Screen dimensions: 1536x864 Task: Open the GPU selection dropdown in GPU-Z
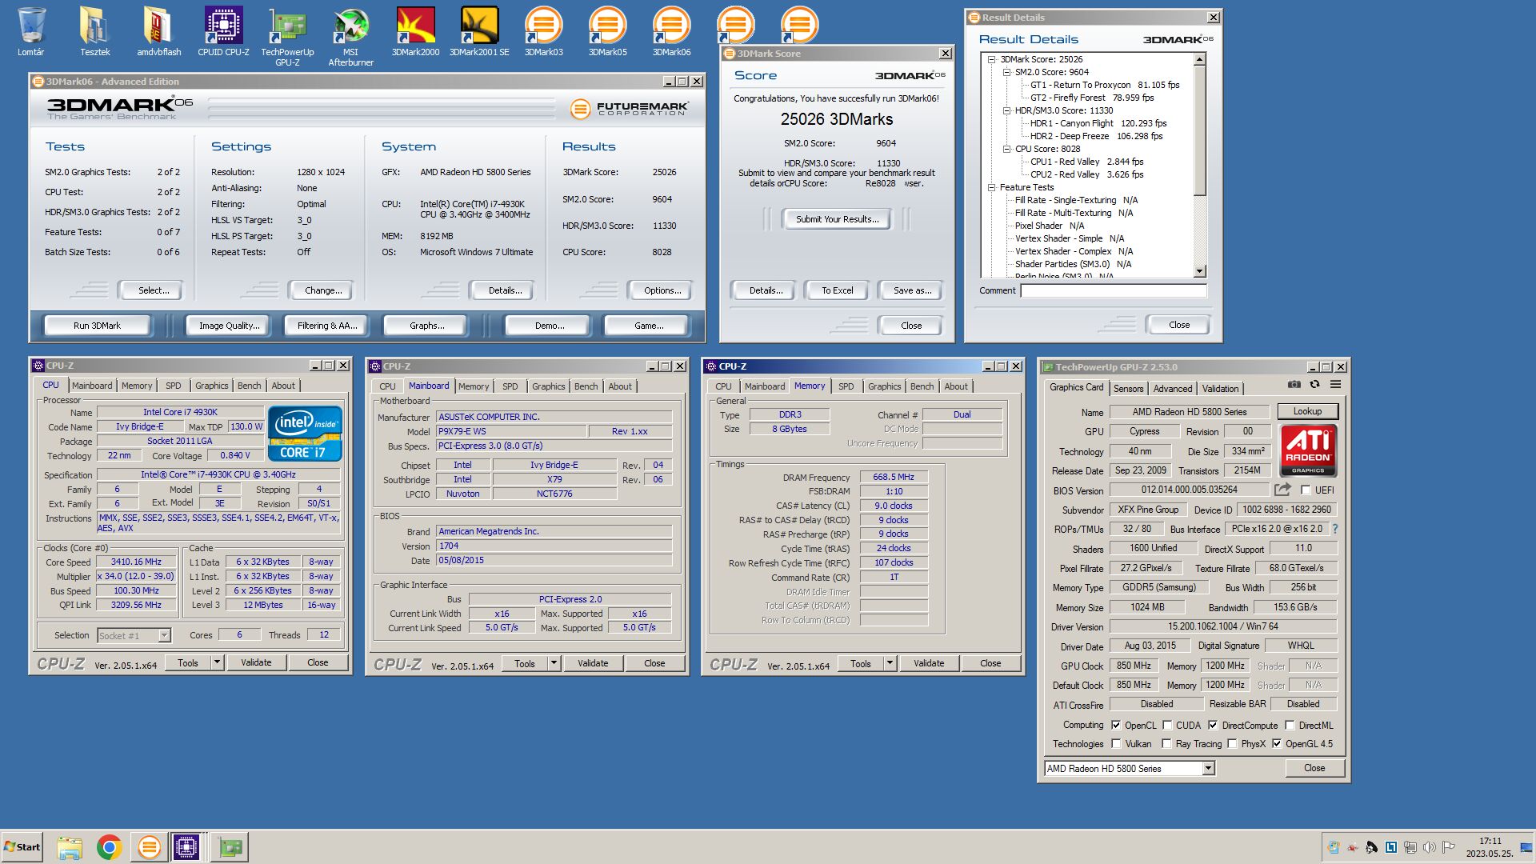click(x=1208, y=768)
